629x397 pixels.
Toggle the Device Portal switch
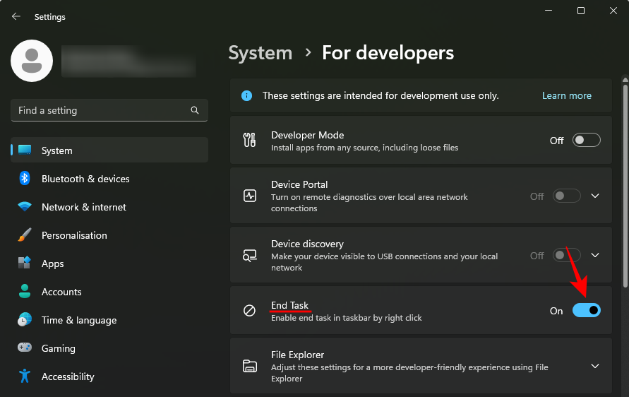[566, 196]
